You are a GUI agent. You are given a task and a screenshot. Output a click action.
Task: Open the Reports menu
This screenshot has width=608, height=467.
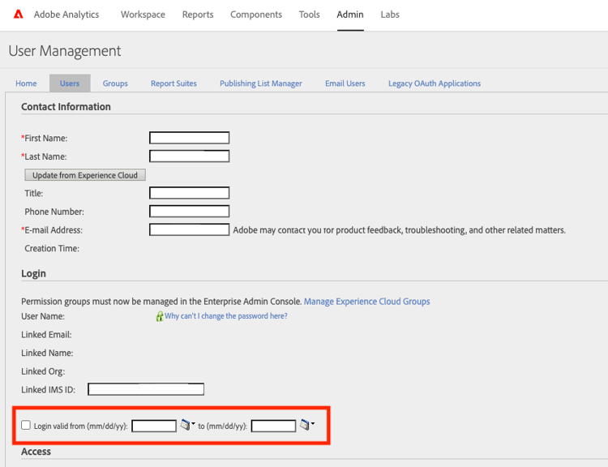click(198, 15)
